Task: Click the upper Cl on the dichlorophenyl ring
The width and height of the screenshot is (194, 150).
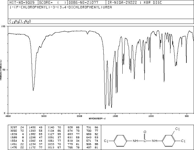Action: pos(177,129)
